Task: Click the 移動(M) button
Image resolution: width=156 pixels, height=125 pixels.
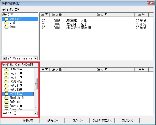Action: point(27,120)
